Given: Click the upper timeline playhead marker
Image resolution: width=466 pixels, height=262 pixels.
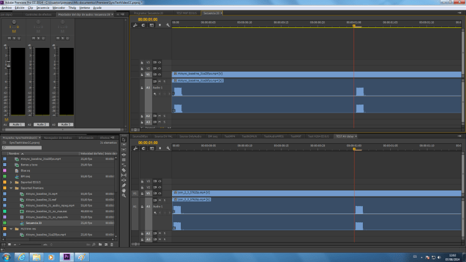Looking at the screenshot, I should [354, 26].
